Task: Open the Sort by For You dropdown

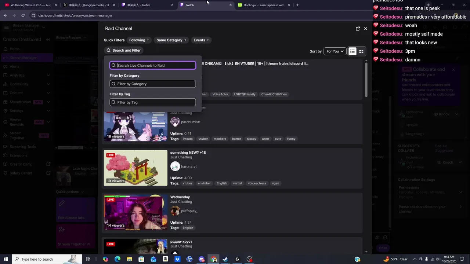Action: pos(335,51)
